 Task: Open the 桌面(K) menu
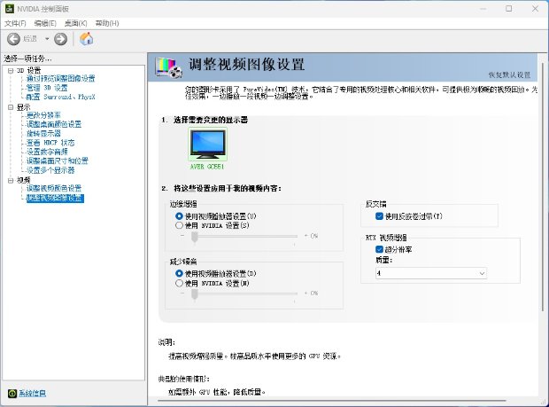coord(75,23)
